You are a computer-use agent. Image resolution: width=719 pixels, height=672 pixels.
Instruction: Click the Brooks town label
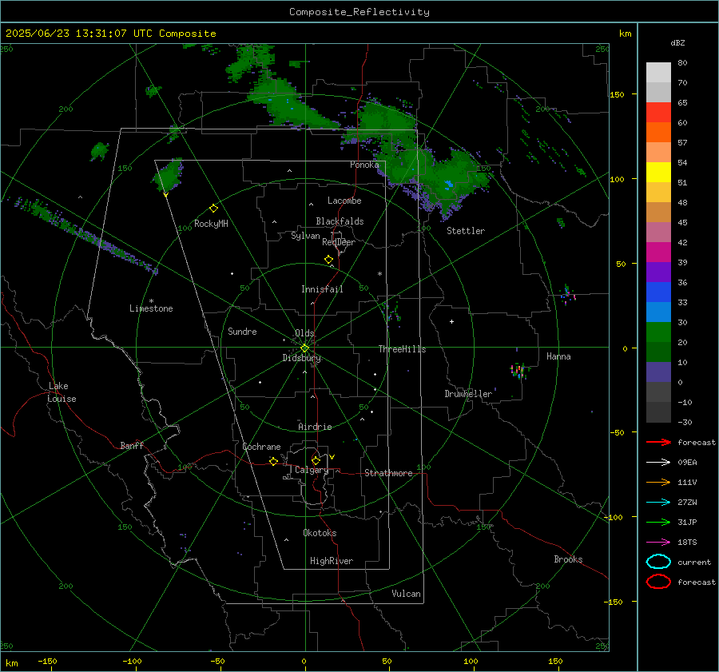568,559
